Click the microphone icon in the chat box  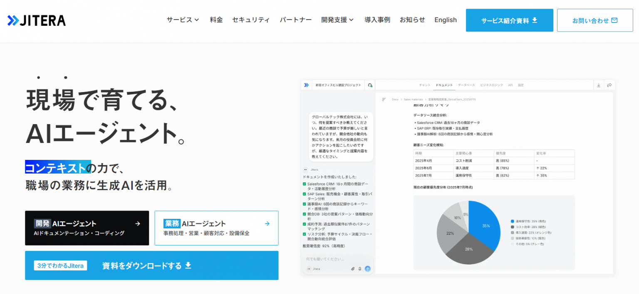coord(359,269)
